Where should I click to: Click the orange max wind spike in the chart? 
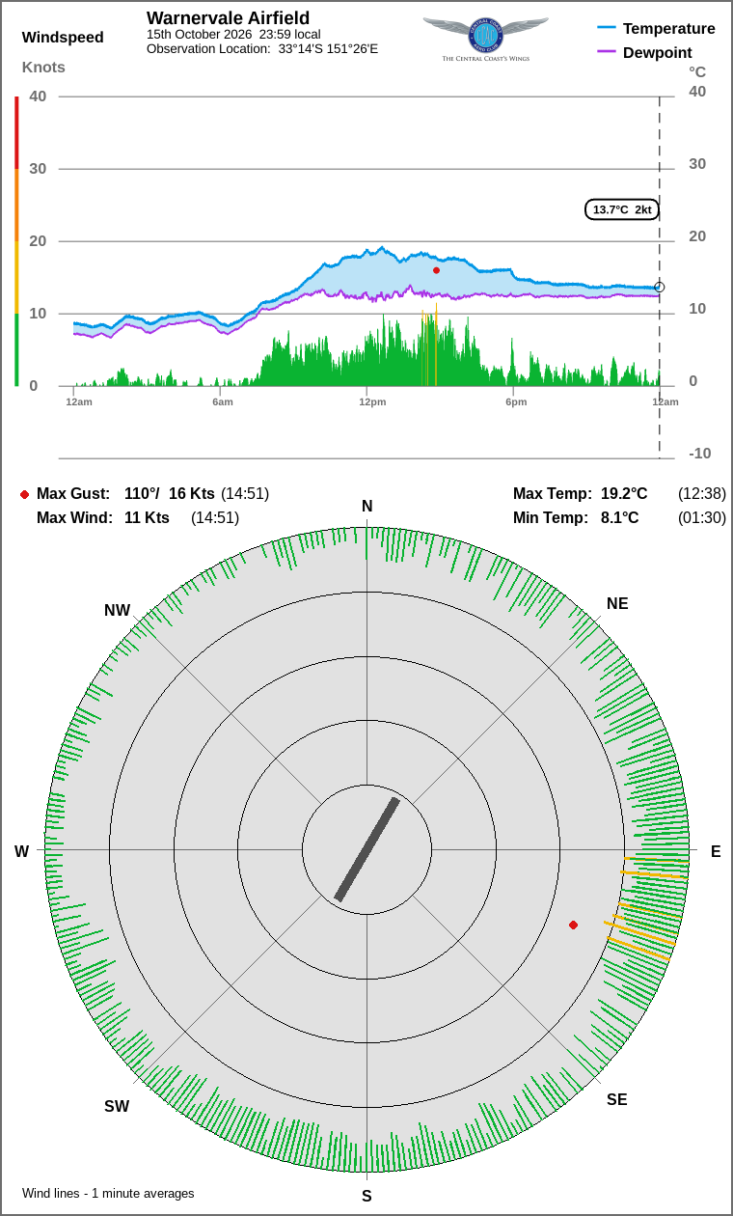click(436, 345)
